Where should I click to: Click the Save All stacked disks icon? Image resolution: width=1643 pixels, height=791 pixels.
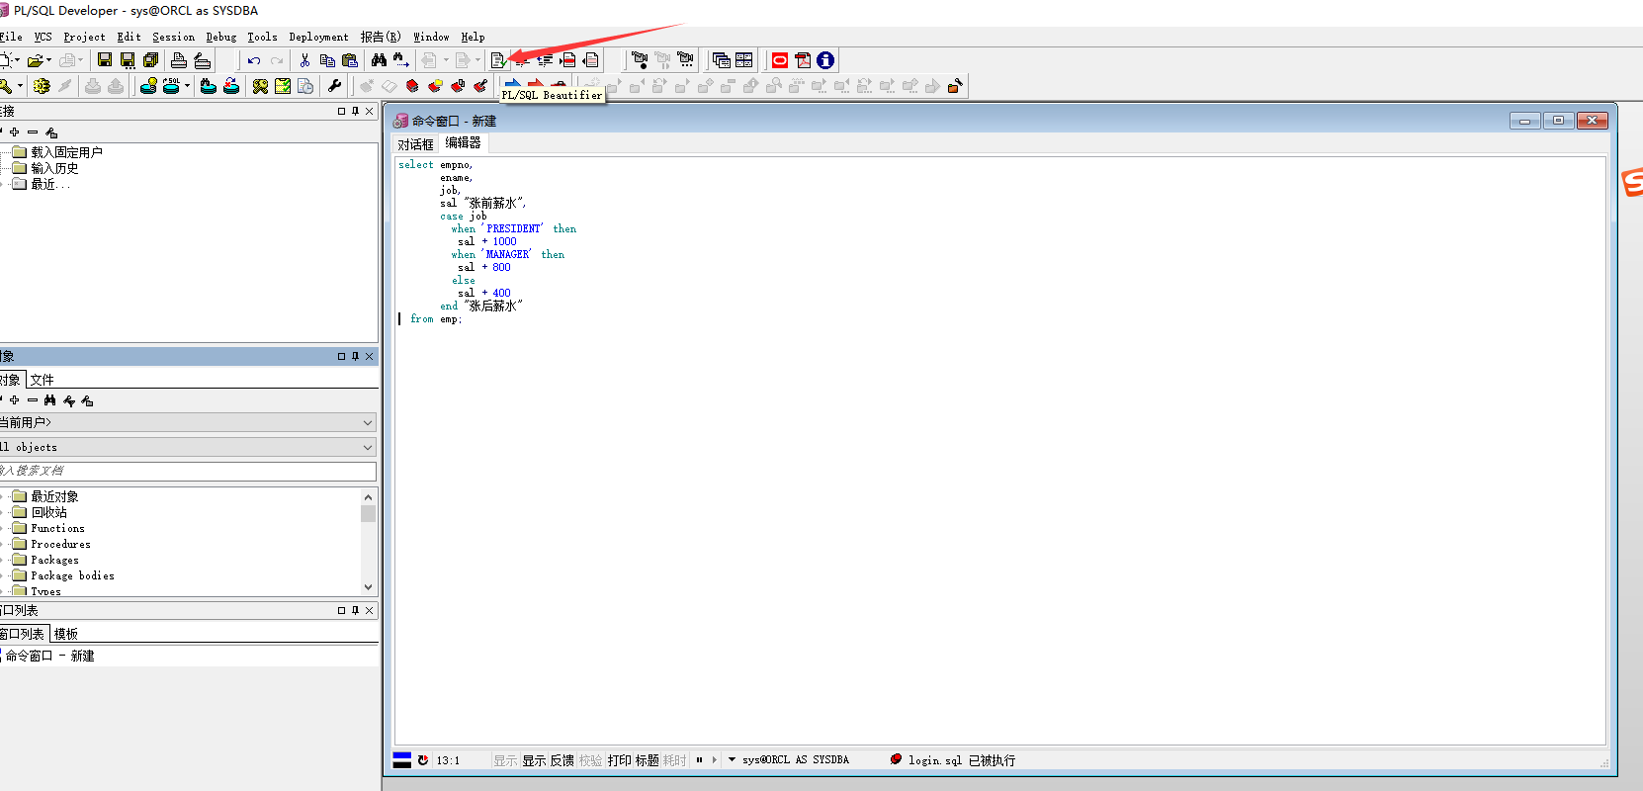[150, 60]
